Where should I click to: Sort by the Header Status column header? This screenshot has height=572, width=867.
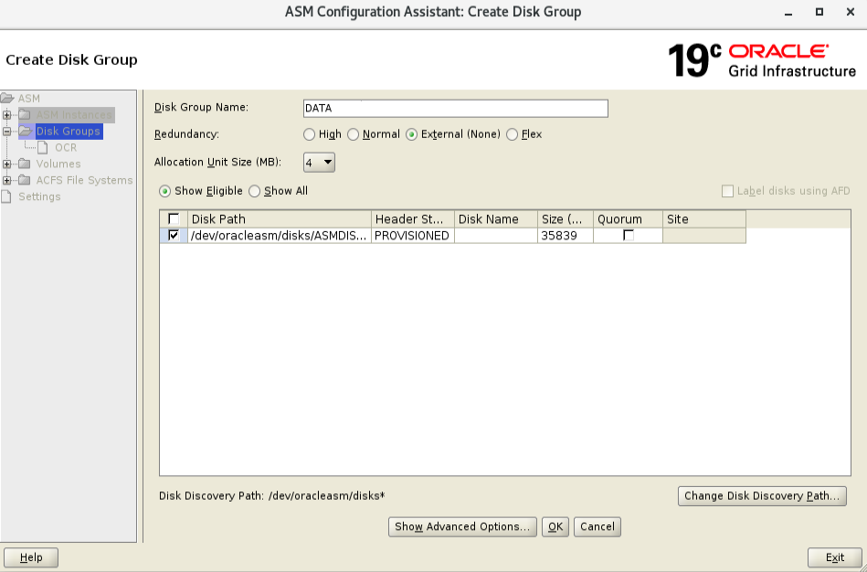click(x=413, y=219)
